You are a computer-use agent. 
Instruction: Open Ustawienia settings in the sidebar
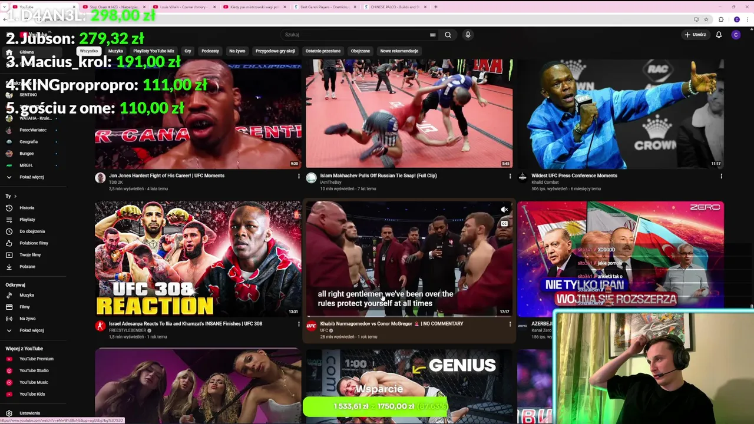[x=29, y=413]
